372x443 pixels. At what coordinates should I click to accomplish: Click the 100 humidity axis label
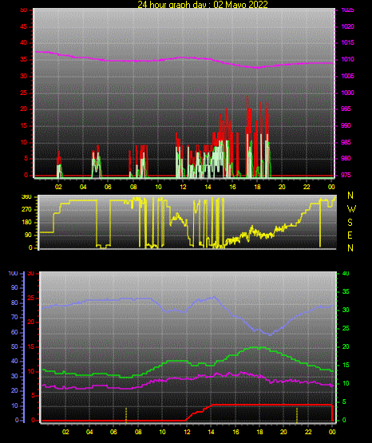click(x=13, y=274)
